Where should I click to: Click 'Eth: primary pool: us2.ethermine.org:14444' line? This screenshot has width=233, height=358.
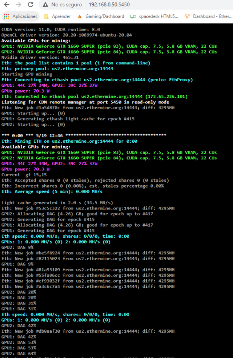click(57, 69)
